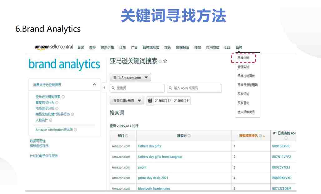Select 品牌控制面板 from the dropdown menu

[x=246, y=76]
